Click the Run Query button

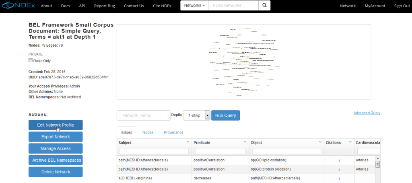point(225,115)
